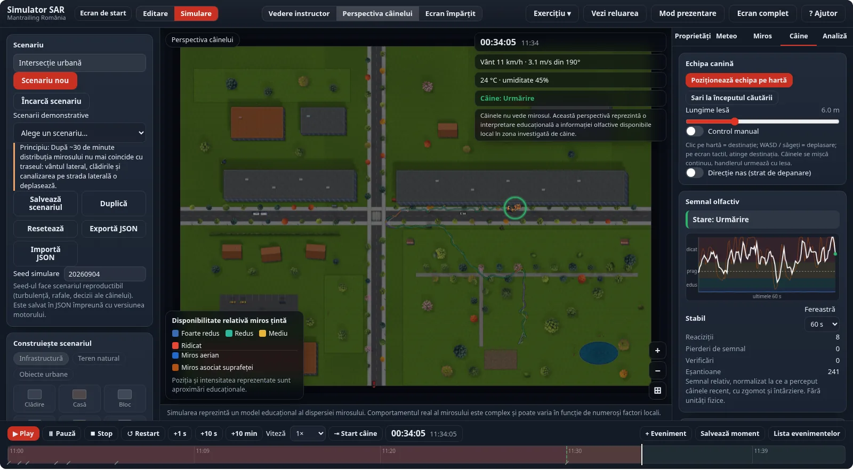Select the Casă house tile

pos(79,398)
